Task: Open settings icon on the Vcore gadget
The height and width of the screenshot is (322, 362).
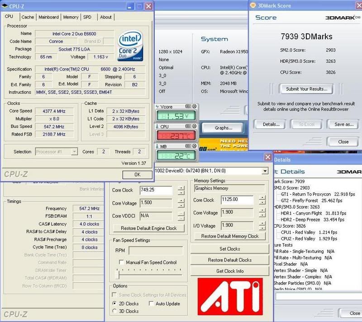Action: point(188,106)
